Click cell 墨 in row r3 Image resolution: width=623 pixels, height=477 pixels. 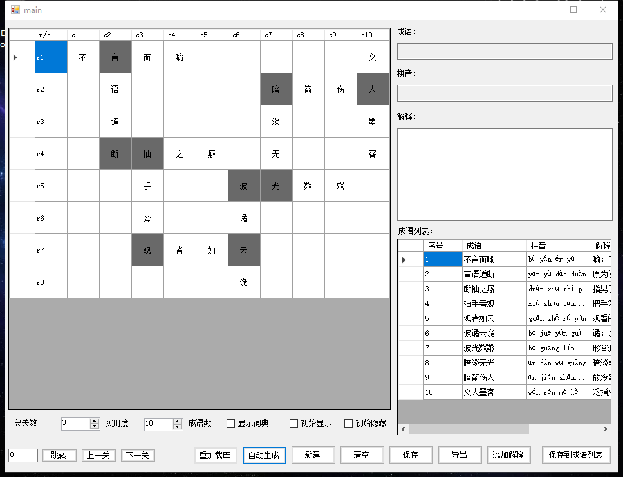coord(373,122)
